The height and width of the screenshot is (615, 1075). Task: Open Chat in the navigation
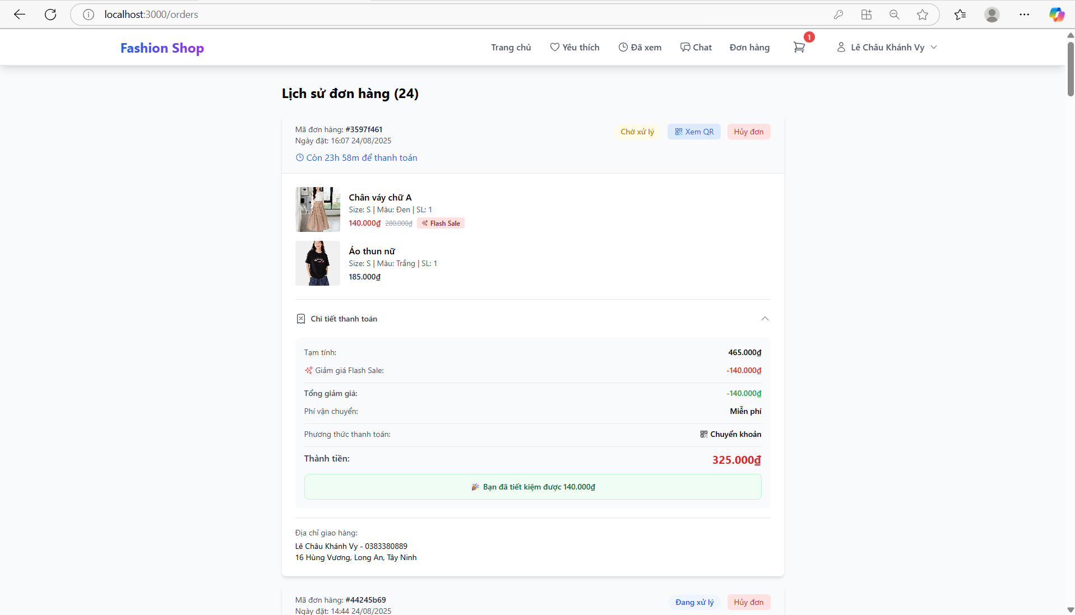click(696, 47)
